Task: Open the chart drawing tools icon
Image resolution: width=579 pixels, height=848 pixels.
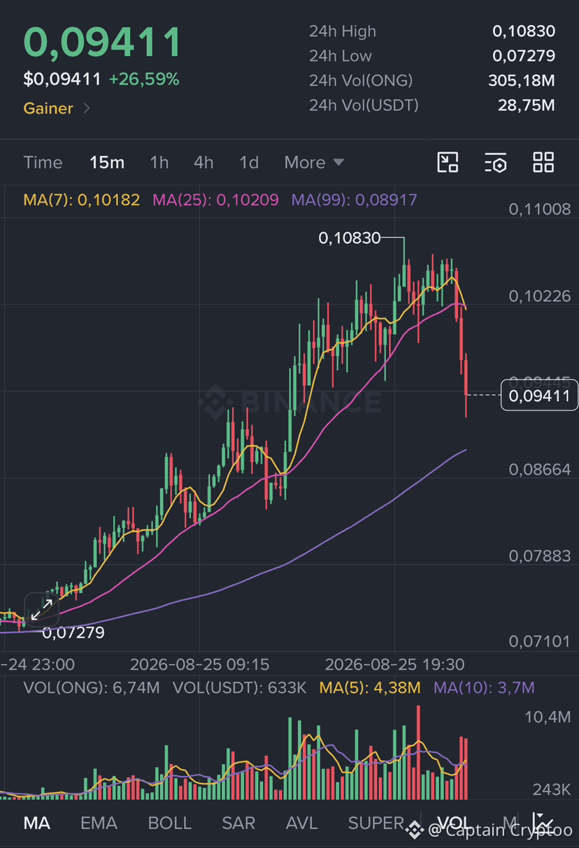Action: pos(448,162)
